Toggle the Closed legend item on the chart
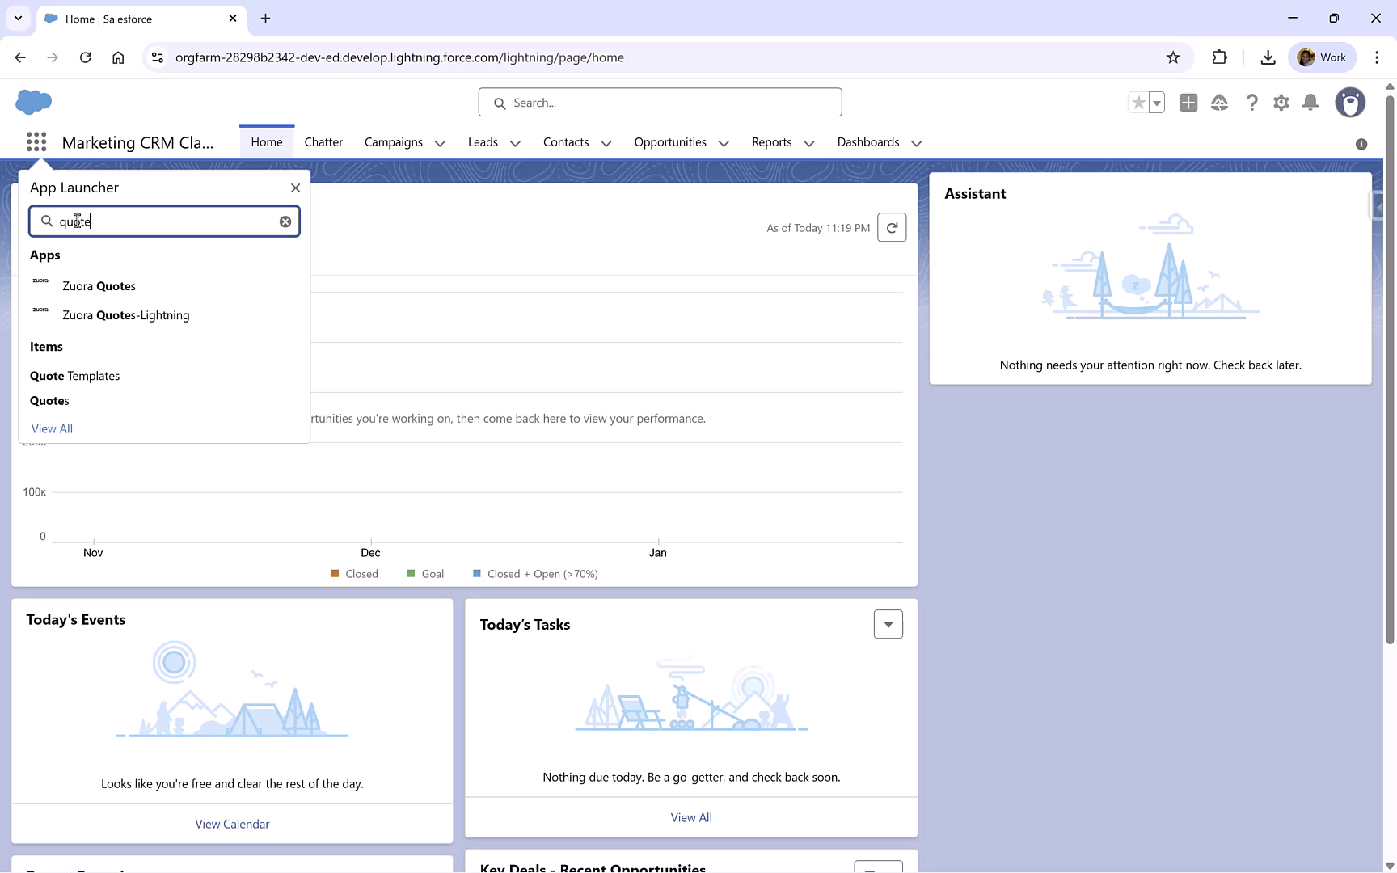Viewport: 1397px width, 873px height. click(x=354, y=573)
